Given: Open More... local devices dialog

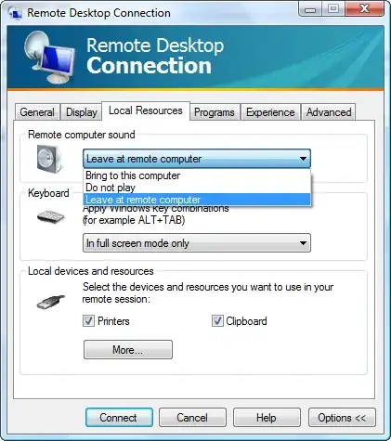Looking at the screenshot, I should pyautogui.click(x=128, y=350).
